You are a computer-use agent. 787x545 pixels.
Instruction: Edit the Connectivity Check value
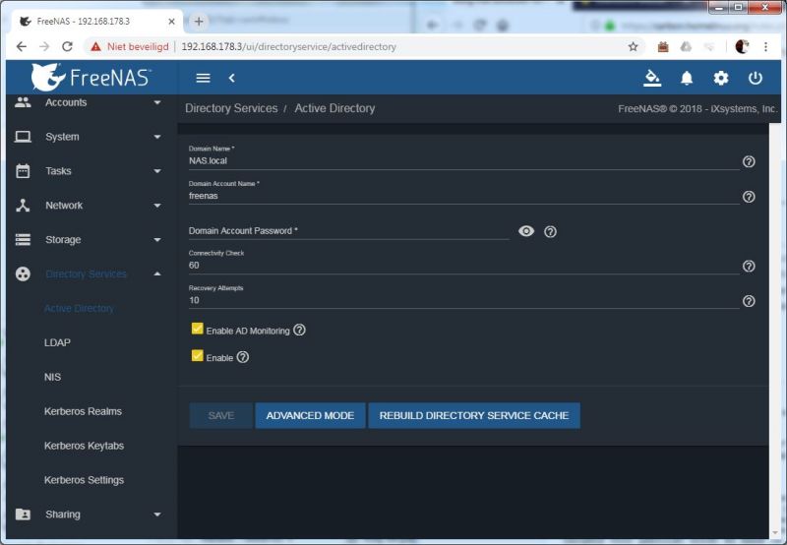coord(463,265)
